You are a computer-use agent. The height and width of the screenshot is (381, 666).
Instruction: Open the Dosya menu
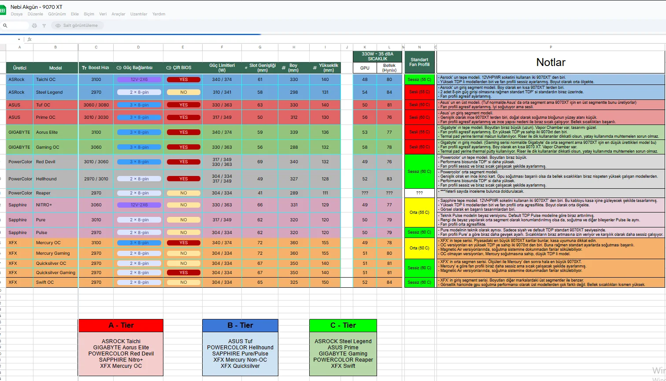17,14
